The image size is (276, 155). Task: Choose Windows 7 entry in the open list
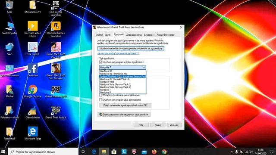(x=122, y=90)
